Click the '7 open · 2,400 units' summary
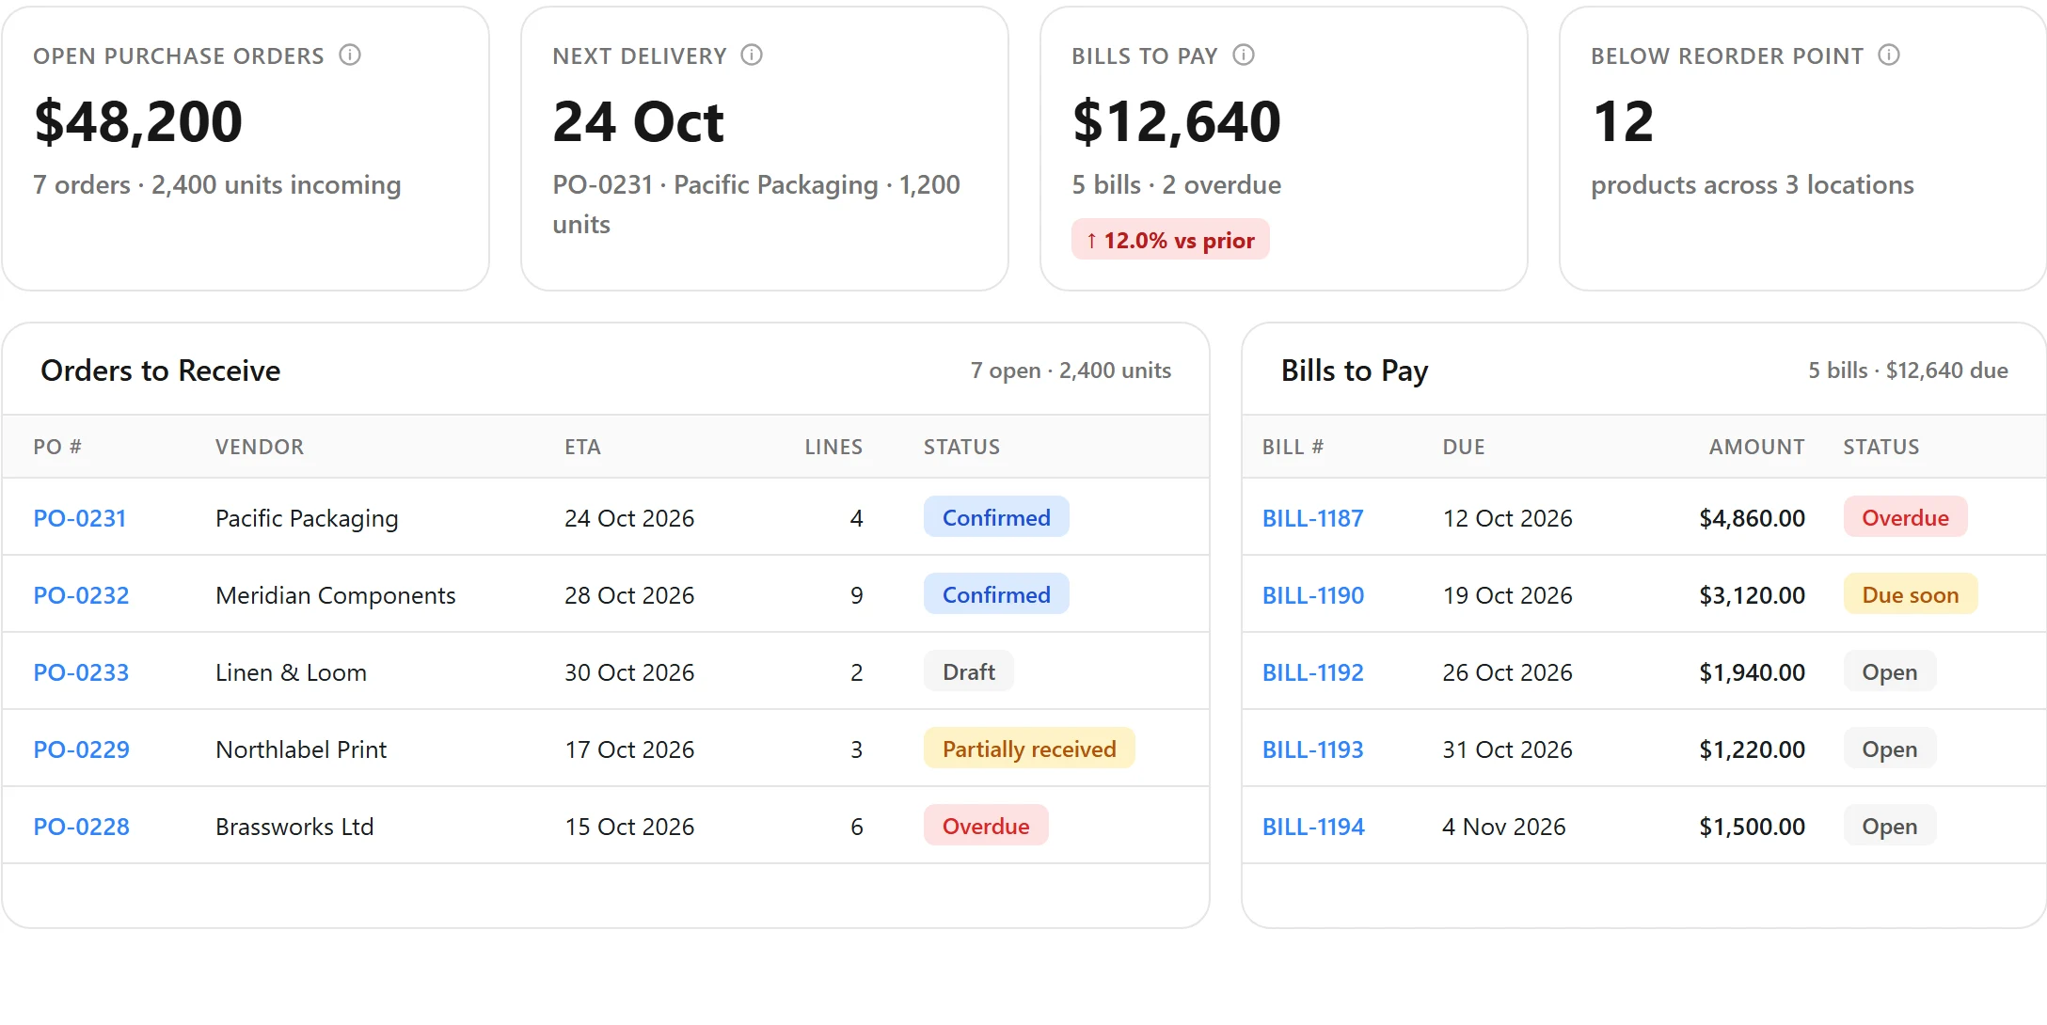 pos(1071,371)
